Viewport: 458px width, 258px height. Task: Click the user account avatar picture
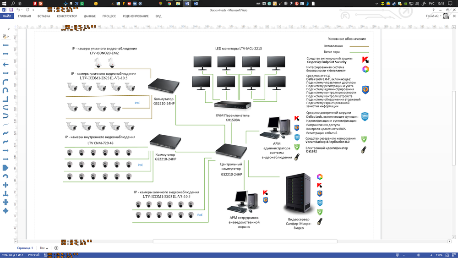[x=446, y=16]
